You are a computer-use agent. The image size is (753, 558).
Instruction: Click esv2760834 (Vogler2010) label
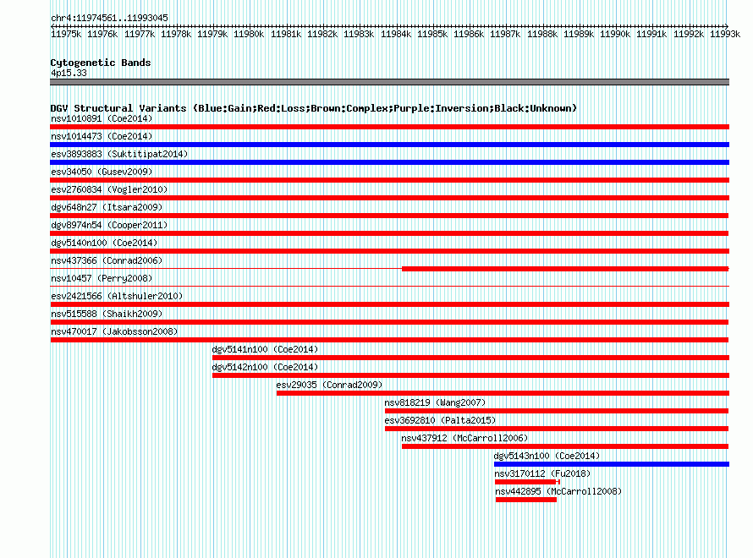pyautogui.click(x=109, y=189)
